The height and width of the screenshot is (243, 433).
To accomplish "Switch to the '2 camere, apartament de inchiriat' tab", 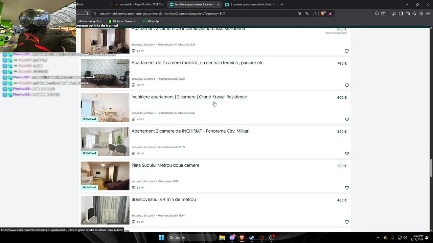I will click(x=249, y=4).
